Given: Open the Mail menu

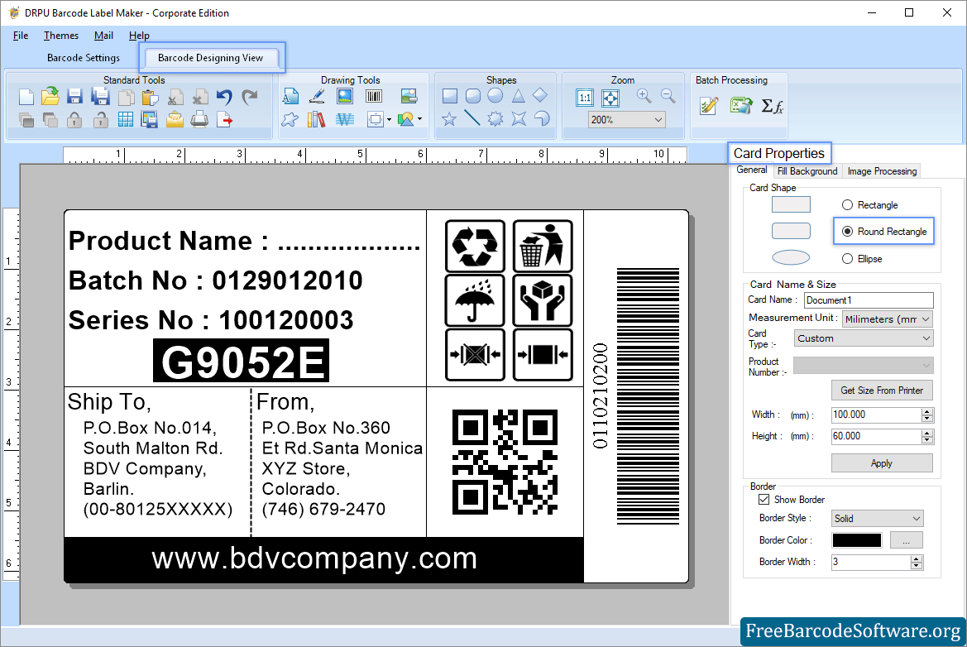Looking at the screenshot, I should pos(103,35).
